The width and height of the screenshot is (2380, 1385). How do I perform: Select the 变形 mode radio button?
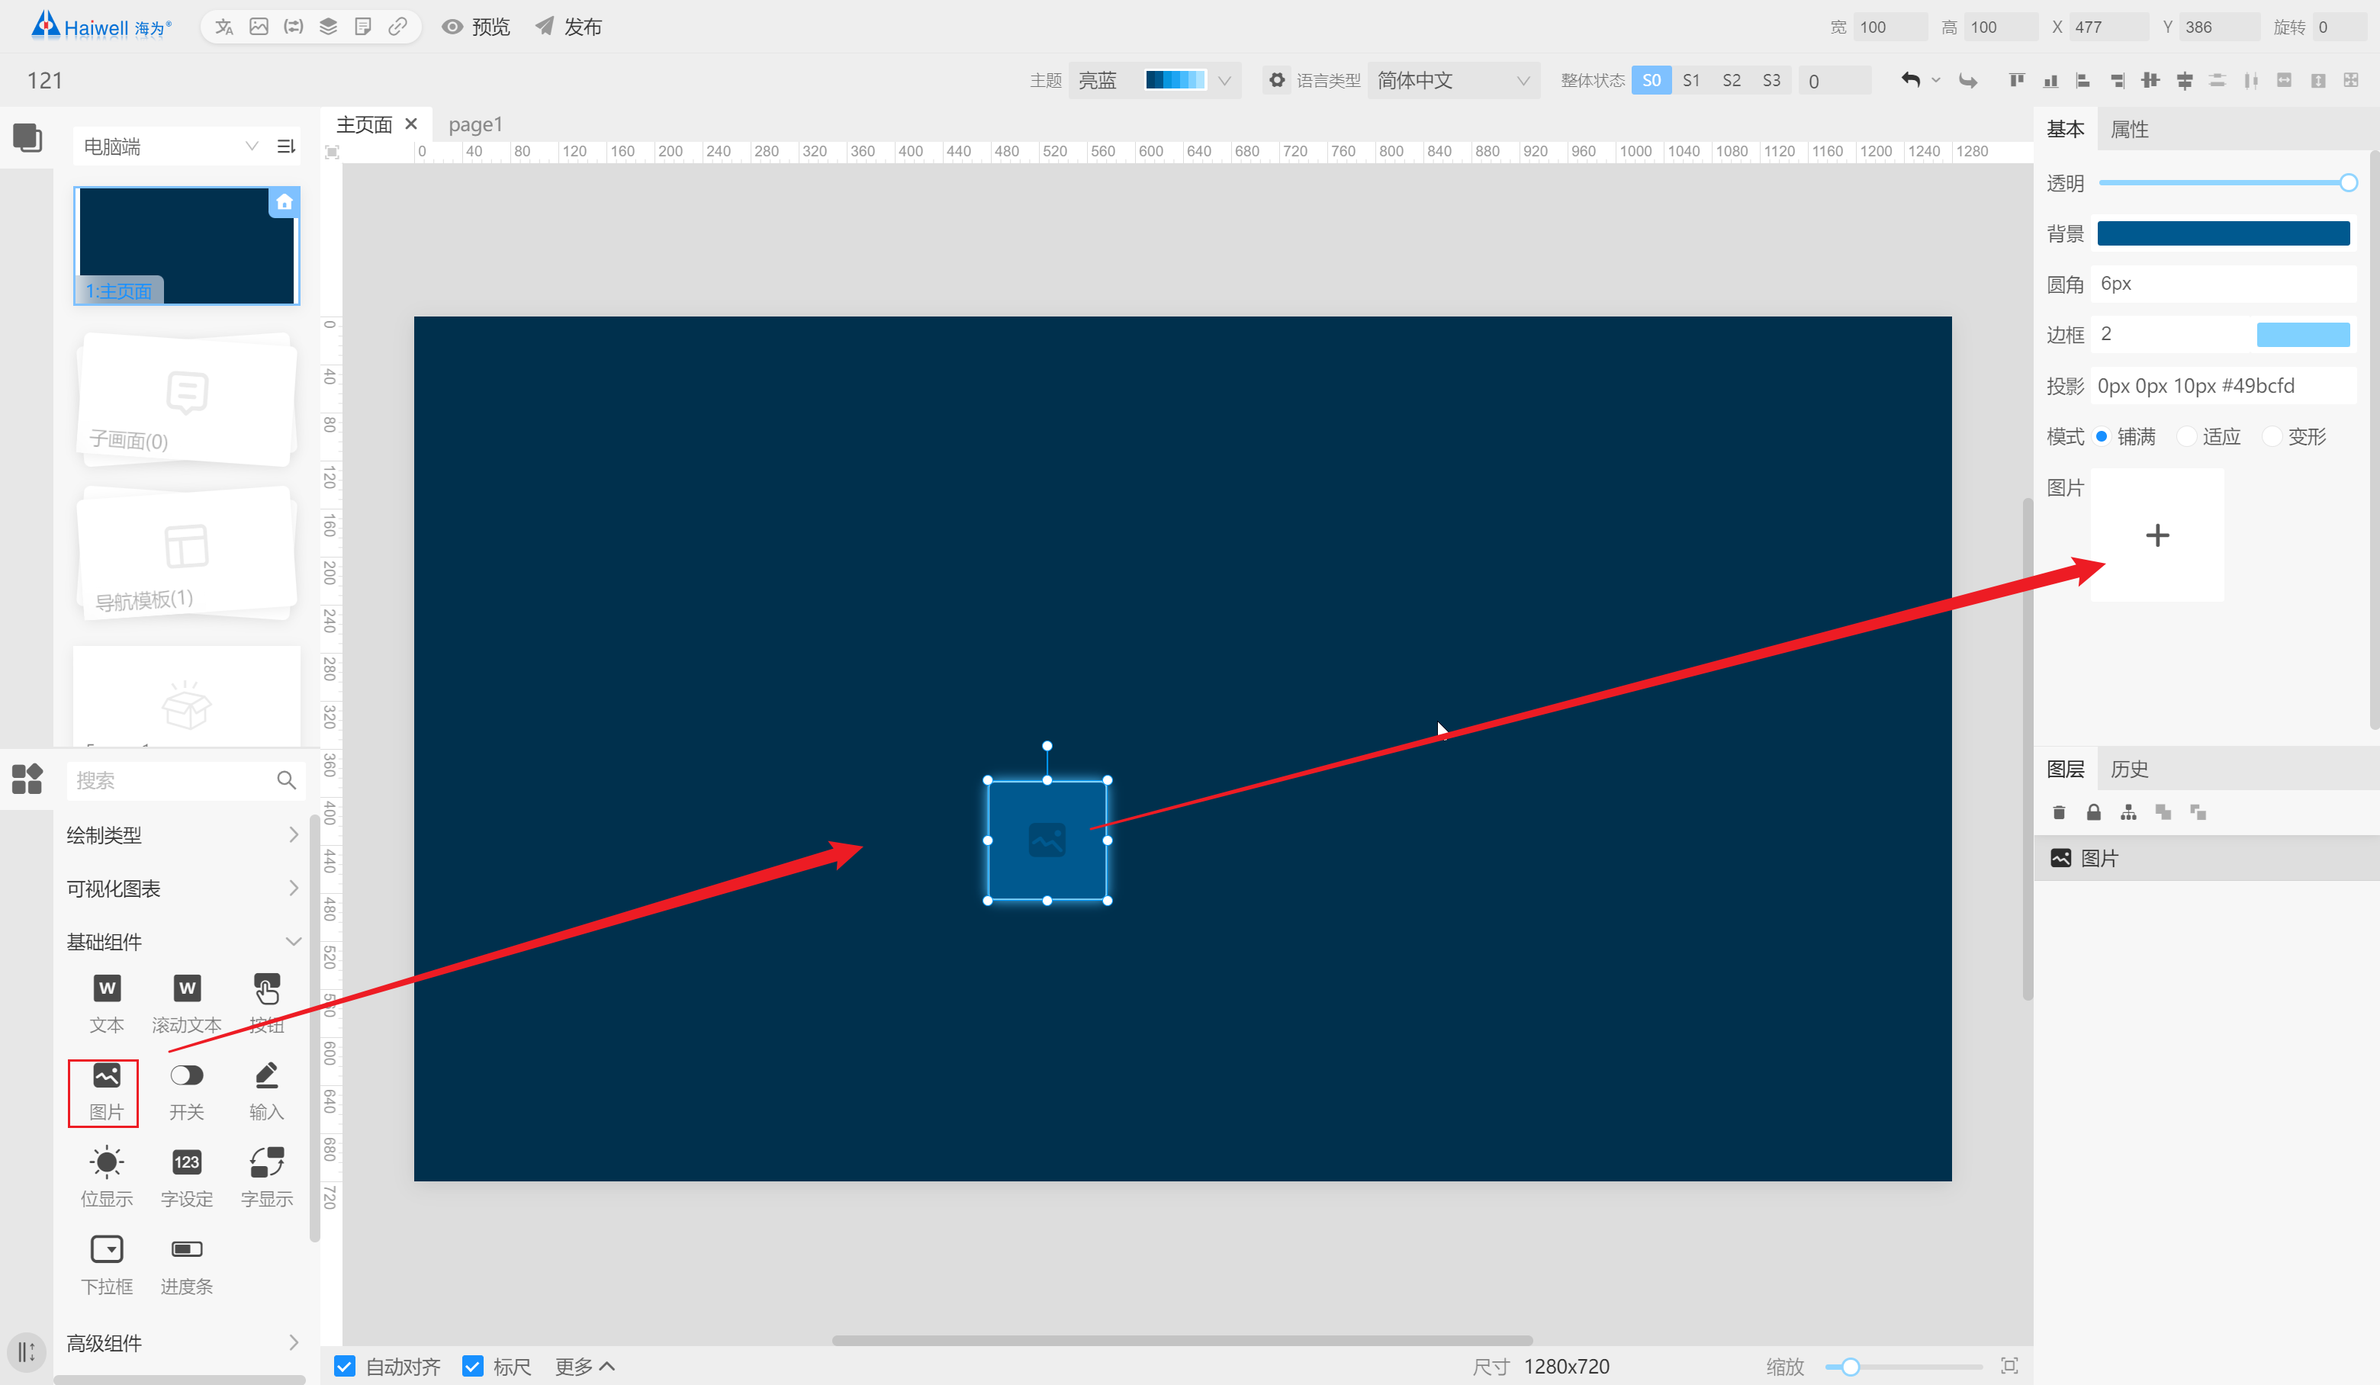[x=2272, y=436]
